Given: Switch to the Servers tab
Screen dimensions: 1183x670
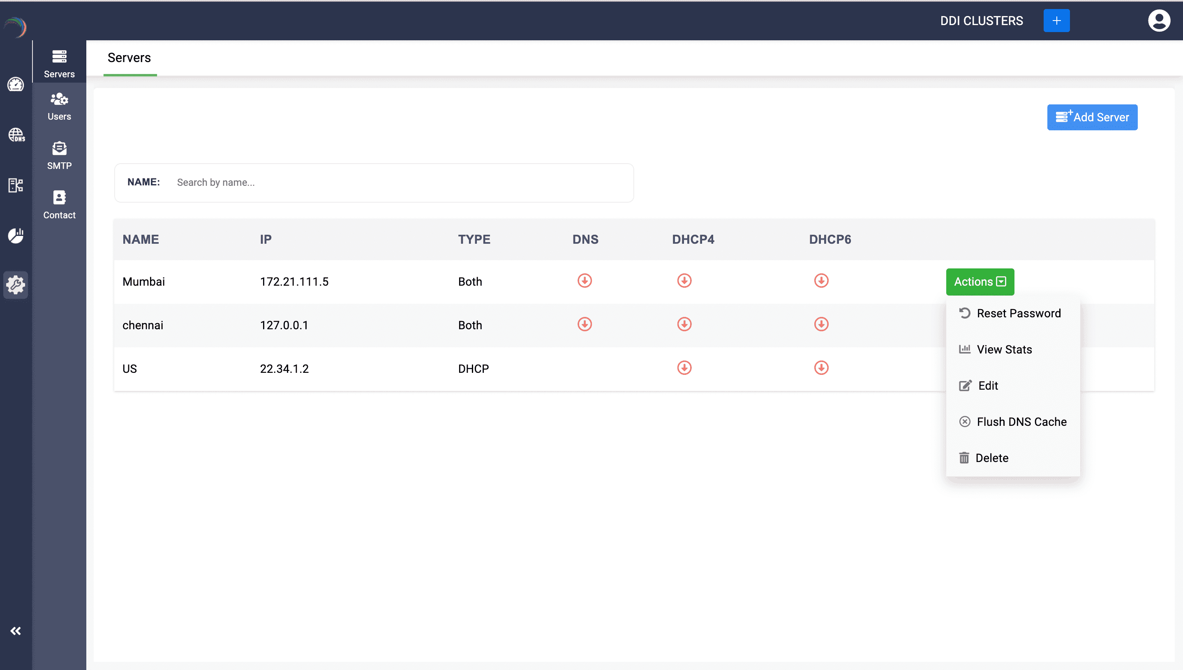Looking at the screenshot, I should 129,58.
